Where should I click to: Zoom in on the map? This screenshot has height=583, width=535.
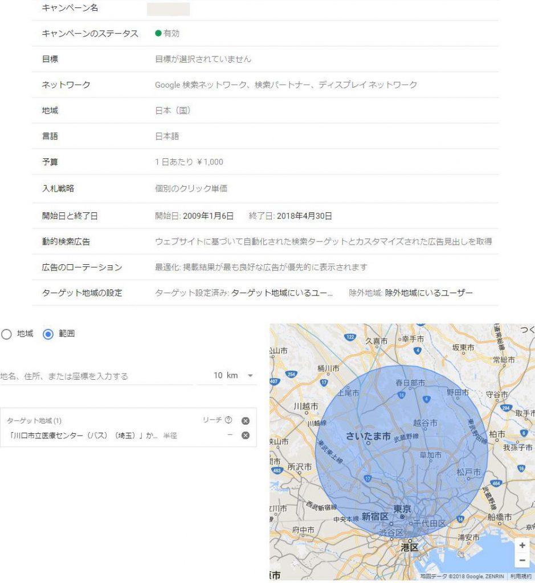pyautogui.click(x=522, y=545)
